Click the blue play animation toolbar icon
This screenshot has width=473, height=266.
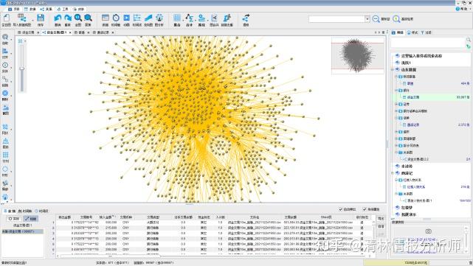[x=127, y=18]
